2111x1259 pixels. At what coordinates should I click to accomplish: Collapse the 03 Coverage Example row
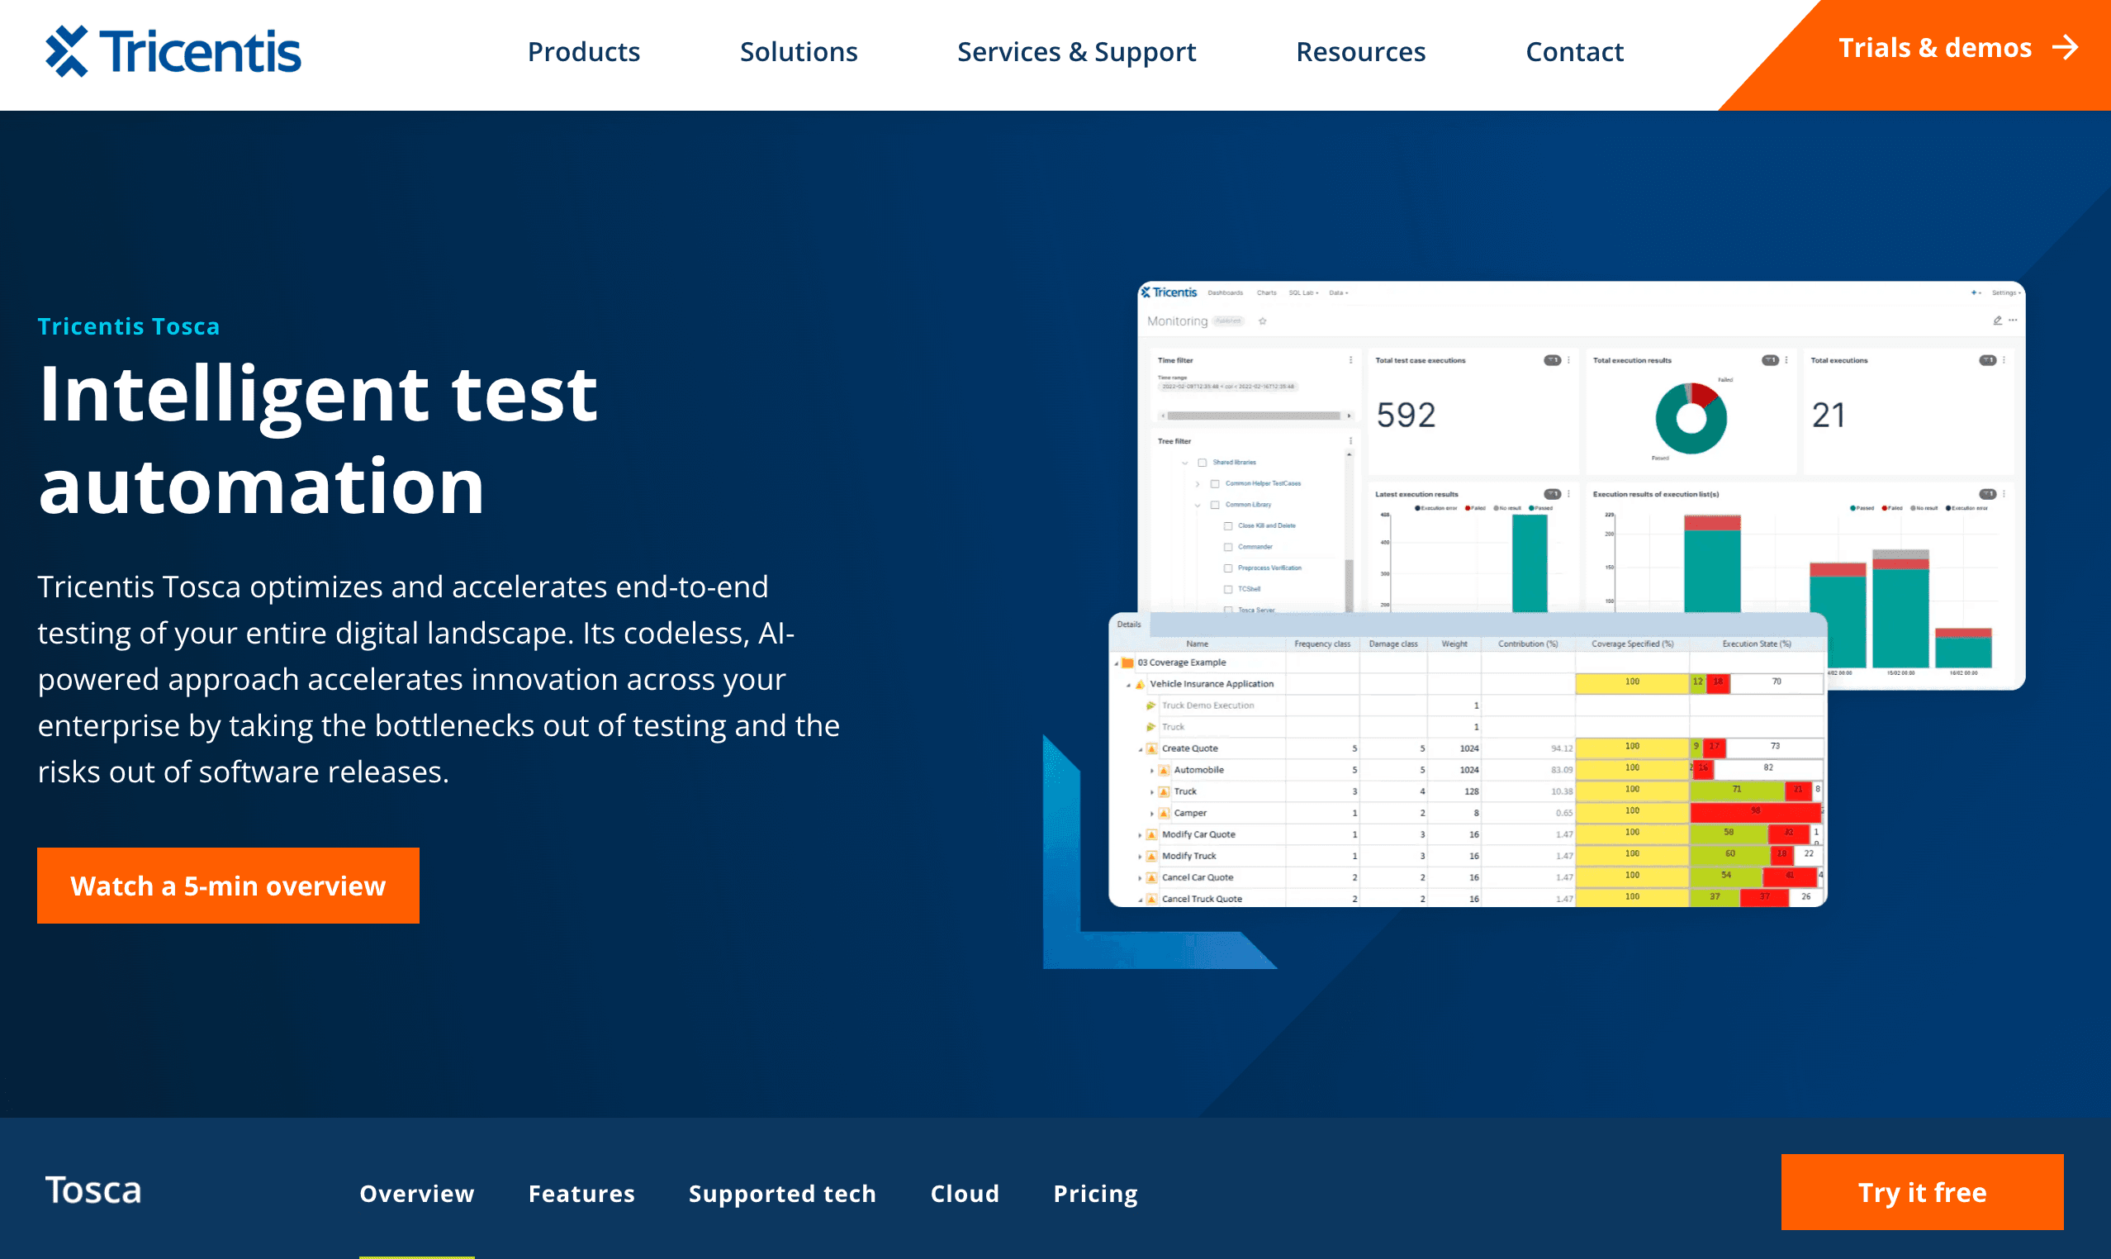pyautogui.click(x=1116, y=663)
